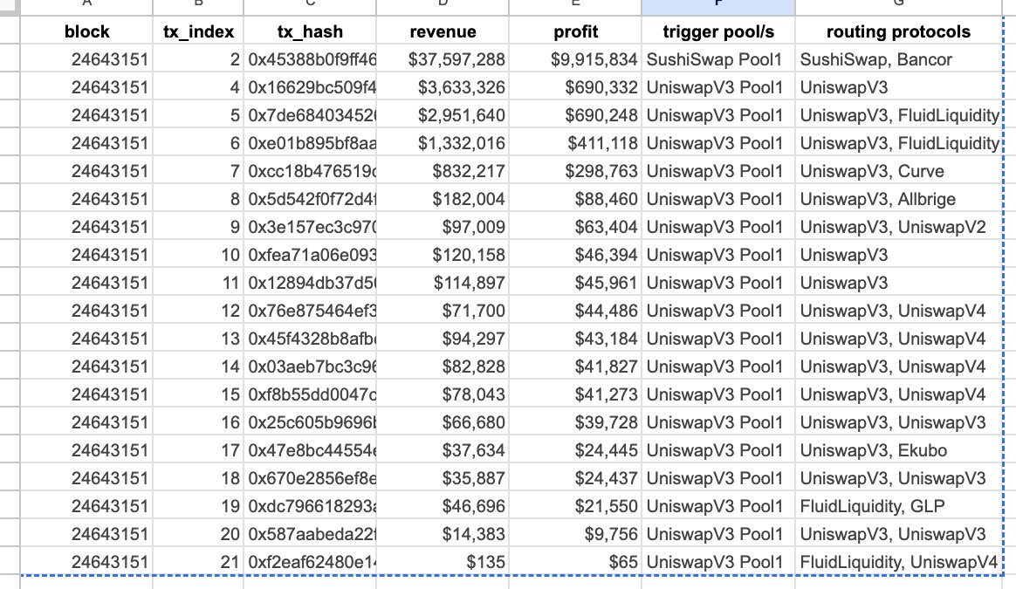
Task: Select the 'UniswapV3, Allbrige' cell
Action: click(899, 199)
